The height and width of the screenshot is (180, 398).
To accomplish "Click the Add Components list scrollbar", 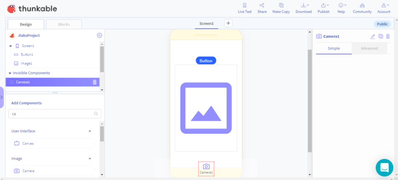I will coord(102,133).
